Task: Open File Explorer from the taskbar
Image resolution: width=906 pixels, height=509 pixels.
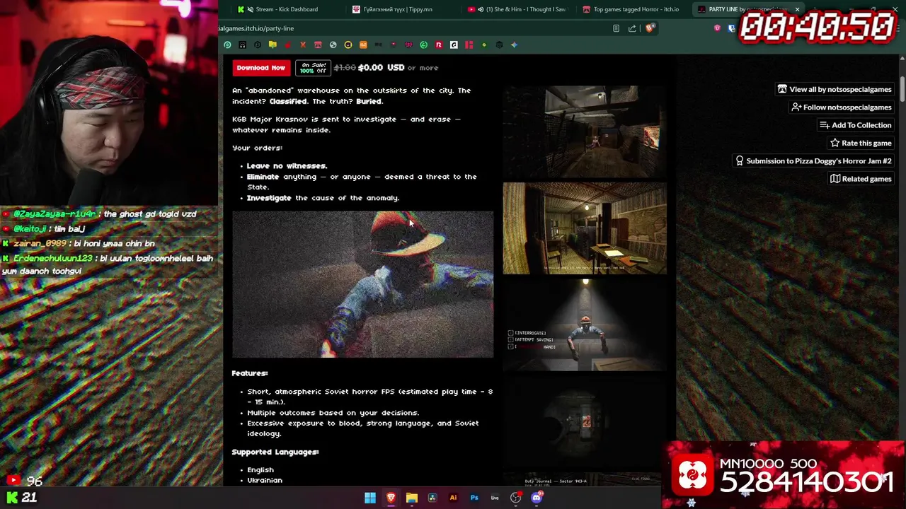Action: [x=412, y=498]
